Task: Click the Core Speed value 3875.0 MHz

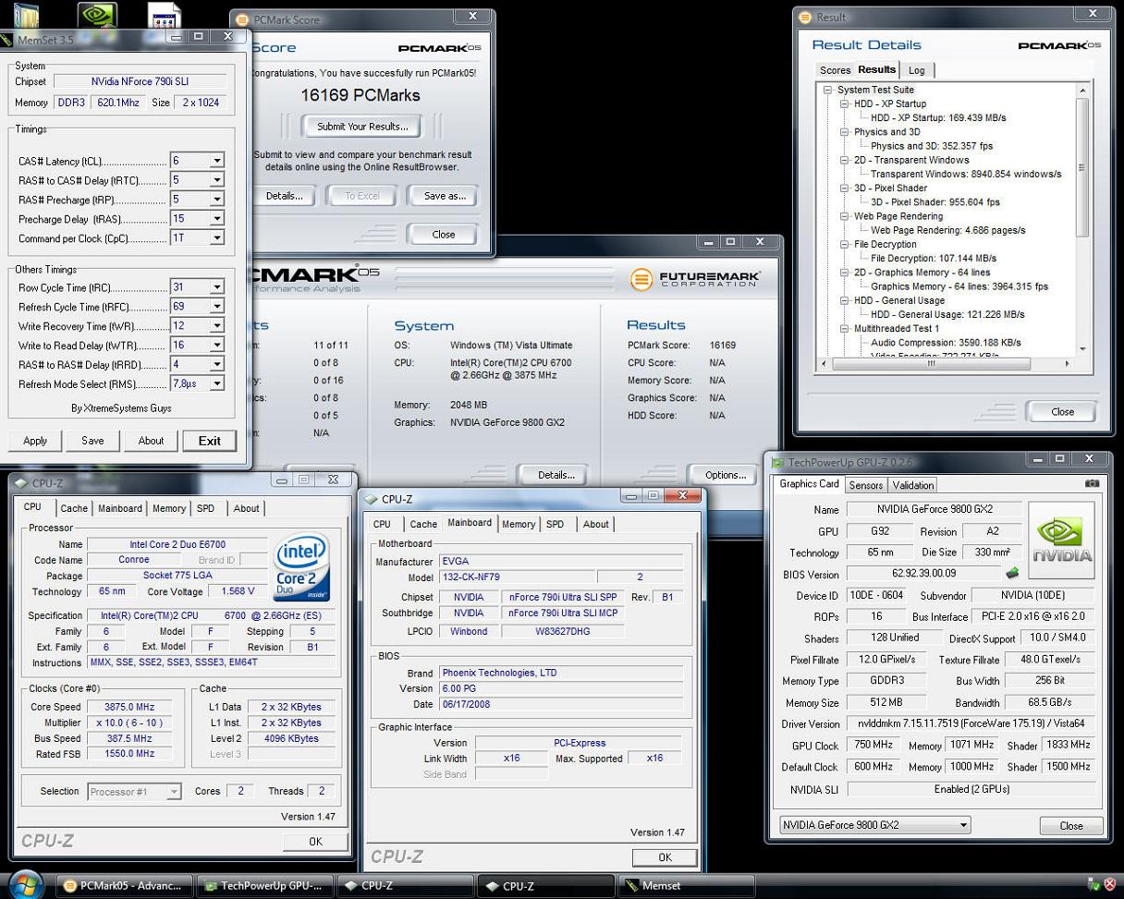Action: tap(131, 707)
